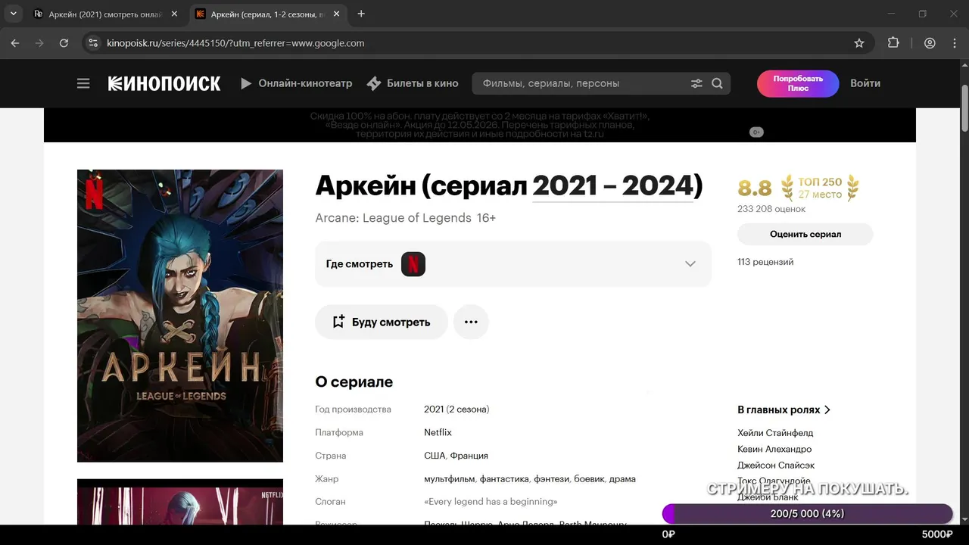Bookmark this page with the star icon
969x545 pixels.
point(859,43)
